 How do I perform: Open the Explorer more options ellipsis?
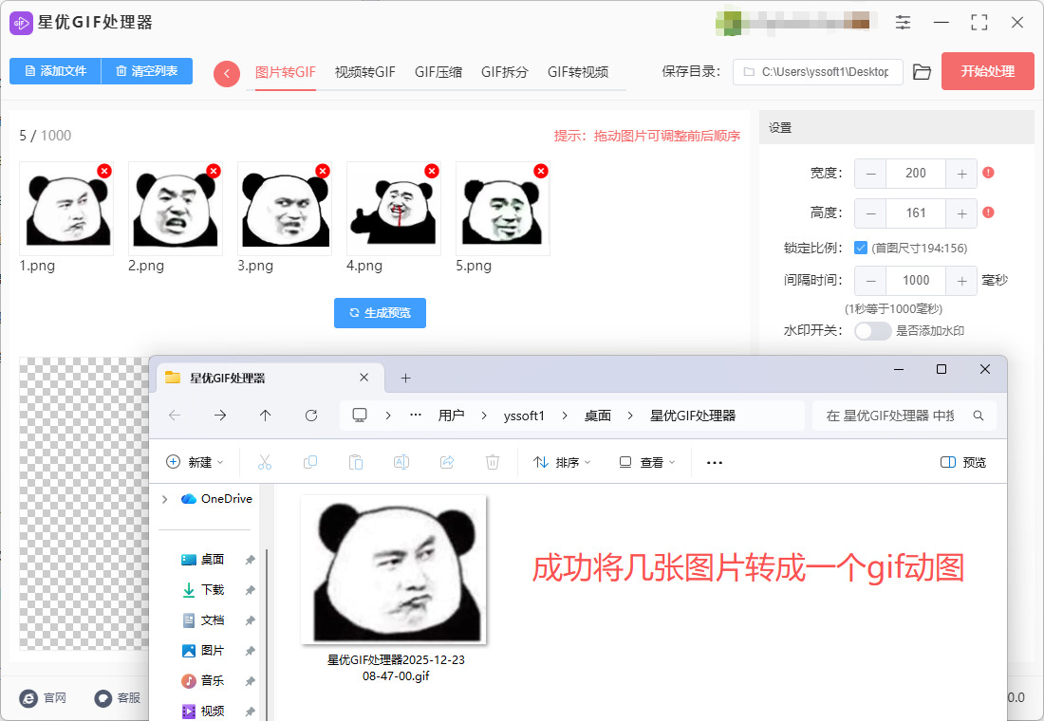click(x=715, y=462)
